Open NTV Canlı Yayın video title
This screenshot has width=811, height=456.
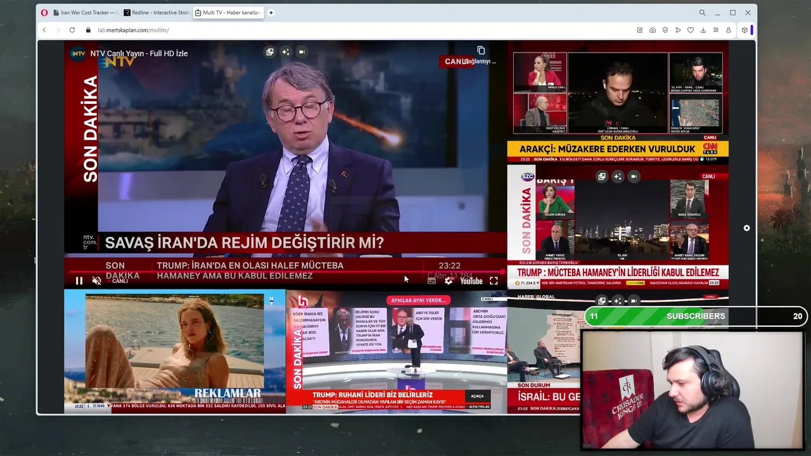[x=139, y=53]
